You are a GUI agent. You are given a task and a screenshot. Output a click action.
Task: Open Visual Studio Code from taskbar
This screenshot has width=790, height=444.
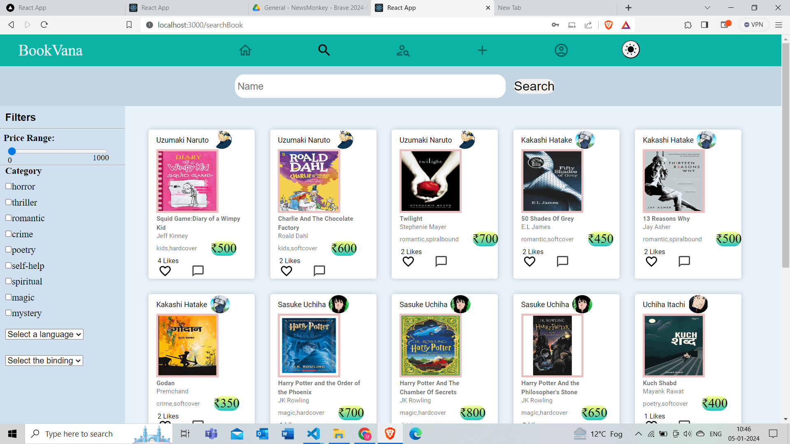tap(314, 434)
